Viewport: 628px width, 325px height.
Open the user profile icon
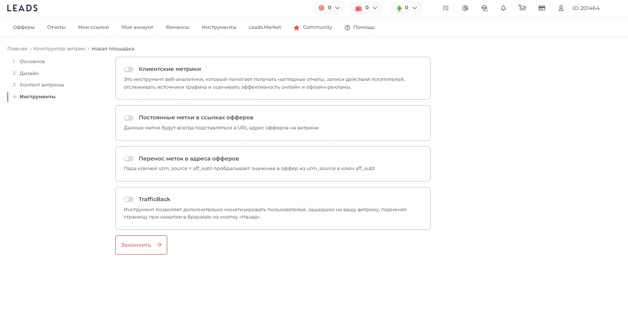561,8
